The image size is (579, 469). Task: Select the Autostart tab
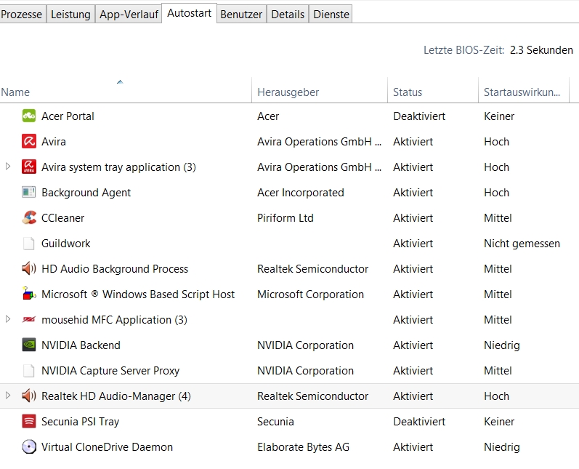tap(189, 13)
